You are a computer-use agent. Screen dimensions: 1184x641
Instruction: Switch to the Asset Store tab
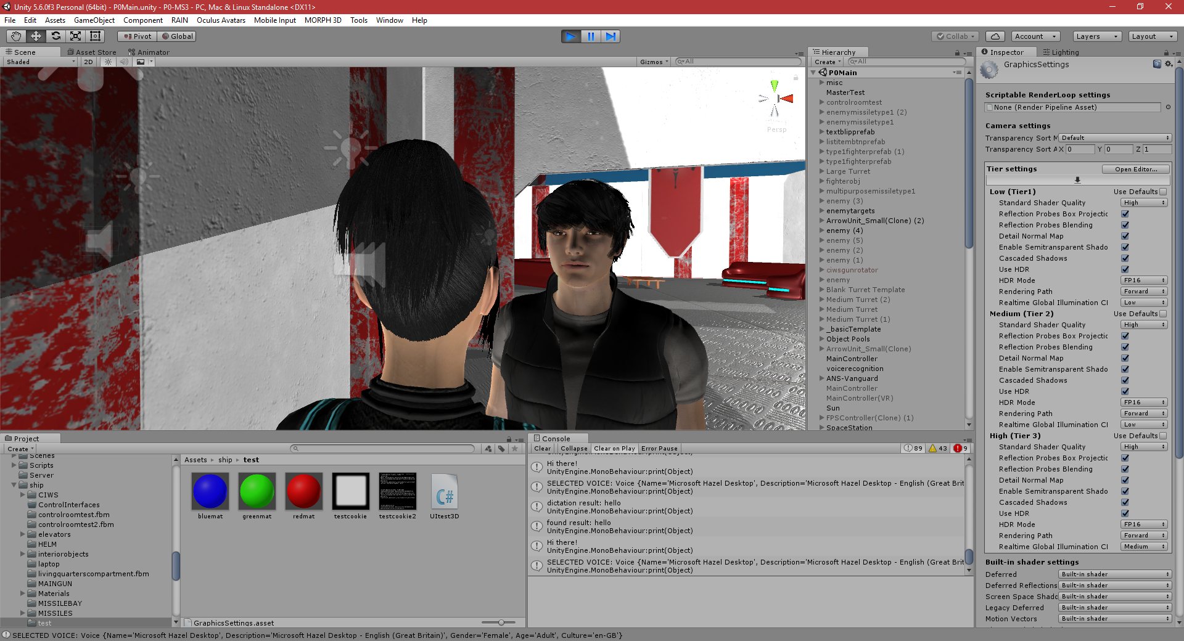[x=91, y=52]
